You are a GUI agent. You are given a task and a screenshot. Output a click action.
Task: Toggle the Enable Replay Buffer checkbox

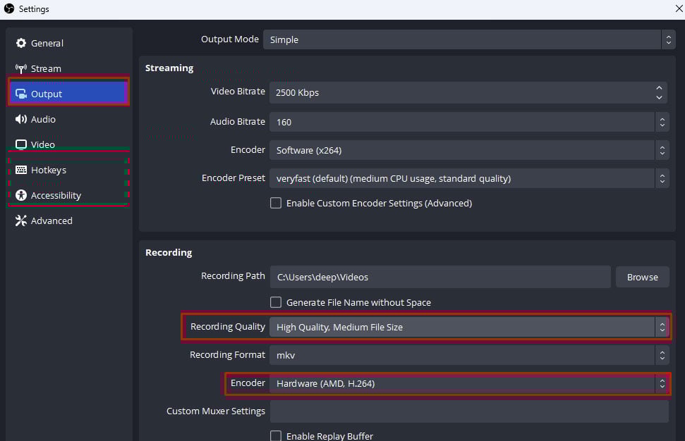[277, 436]
